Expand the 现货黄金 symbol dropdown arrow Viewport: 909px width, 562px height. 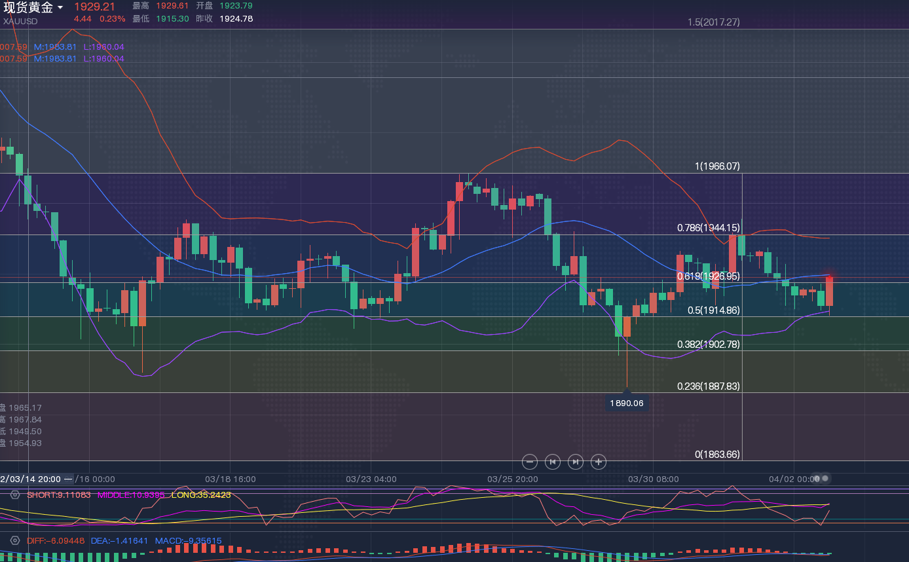pos(60,8)
